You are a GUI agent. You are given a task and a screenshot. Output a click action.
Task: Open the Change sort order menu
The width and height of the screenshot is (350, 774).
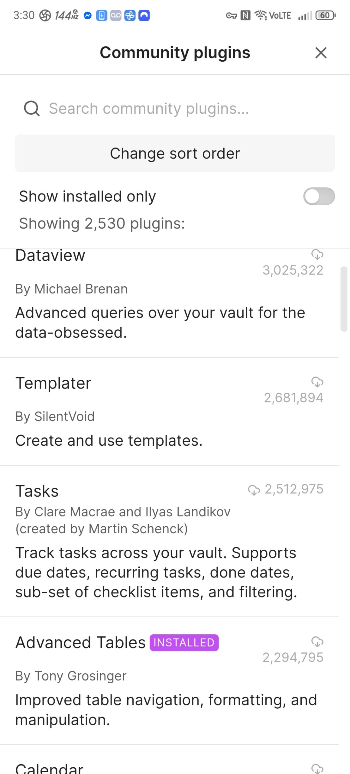[x=175, y=153]
